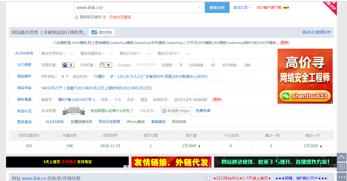Open the 安全认证 row label
This screenshot has width=347, height=181.
coord(24,111)
